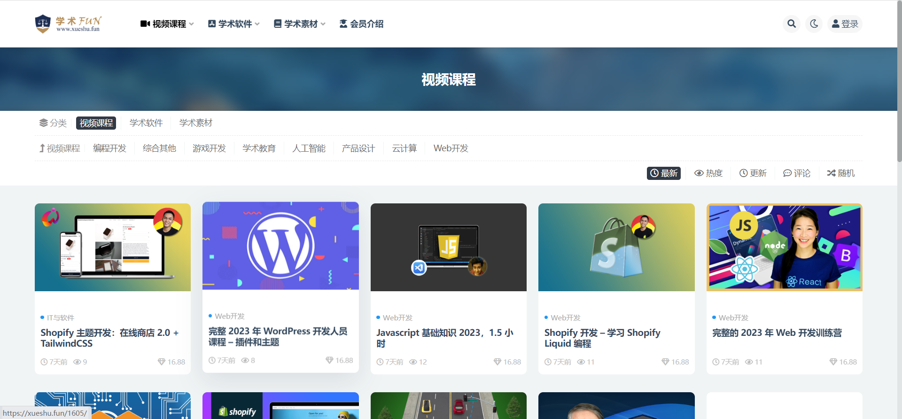Click the 学术FUN site logo
The width and height of the screenshot is (902, 419).
tap(69, 23)
